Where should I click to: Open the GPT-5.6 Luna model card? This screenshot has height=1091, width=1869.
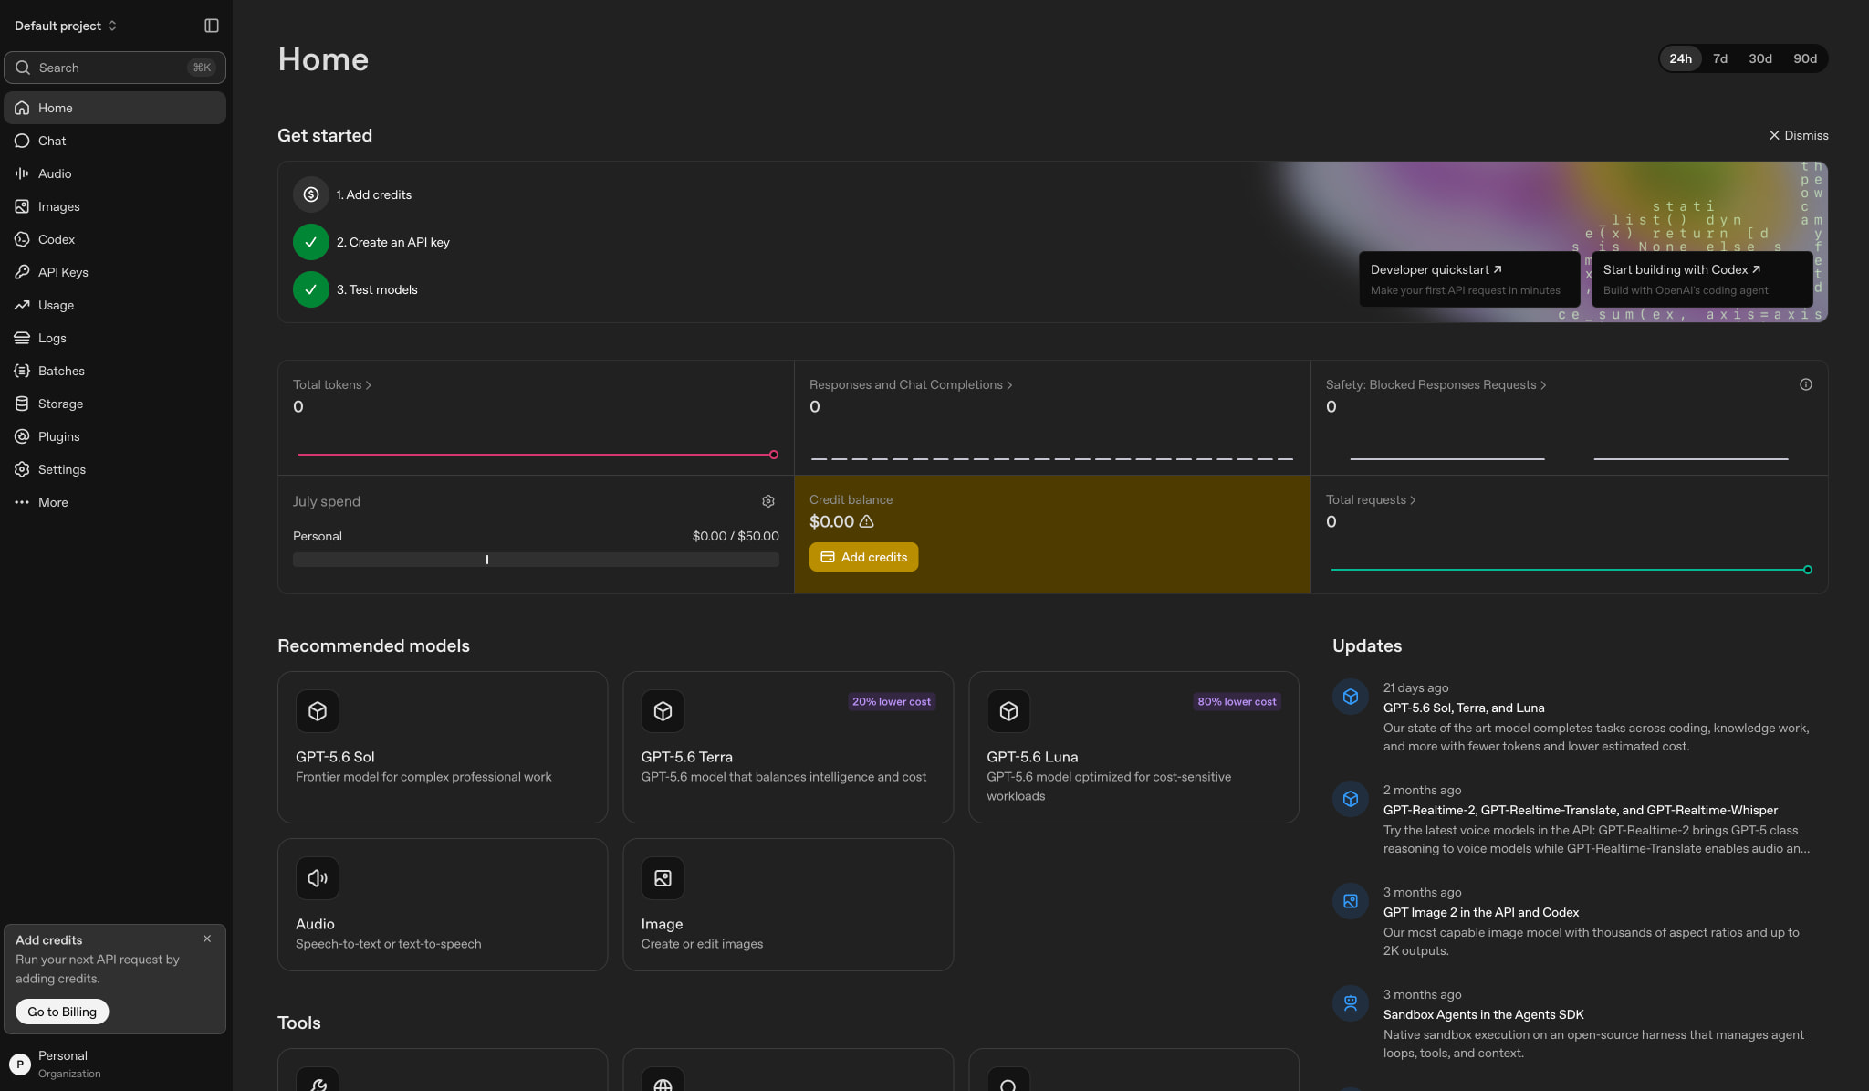1133,748
